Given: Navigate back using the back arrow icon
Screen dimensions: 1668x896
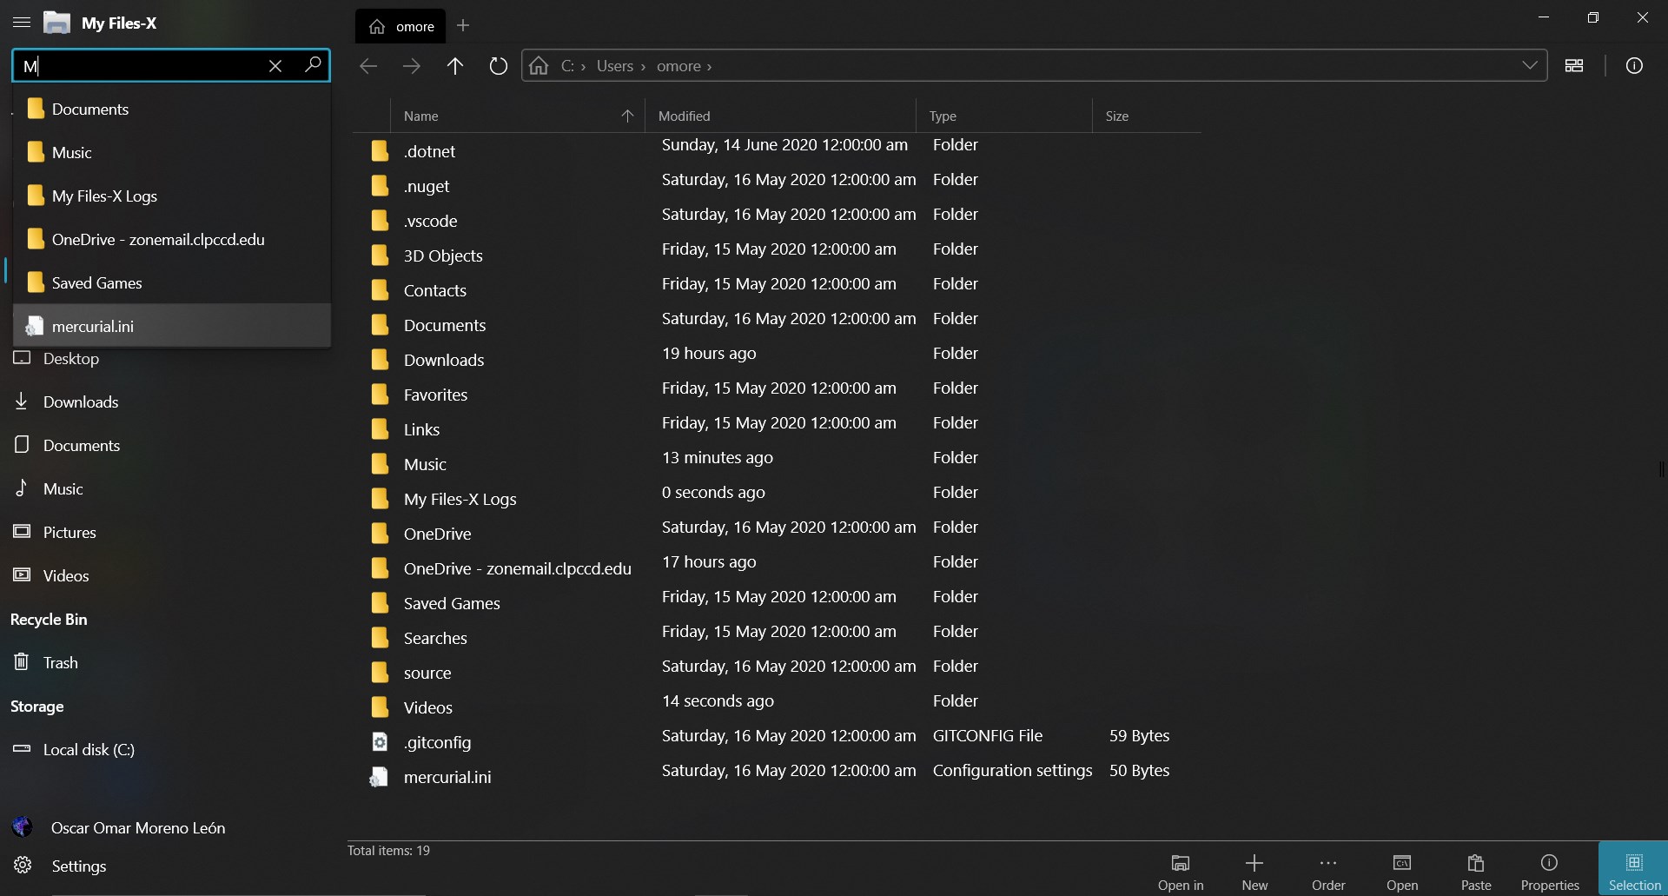Looking at the screenshot, I should (x=368, y=66).
